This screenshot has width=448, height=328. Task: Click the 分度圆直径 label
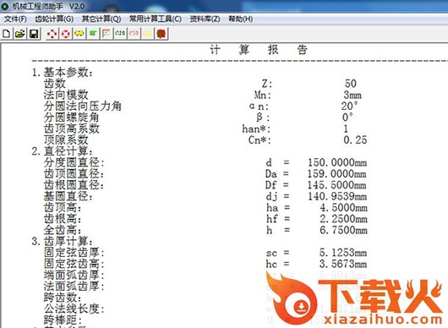pos(74,162)
